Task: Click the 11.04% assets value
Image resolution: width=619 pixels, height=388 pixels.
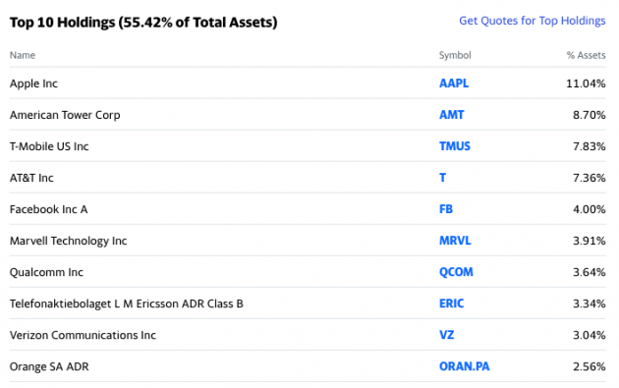Action: point(586,83)
